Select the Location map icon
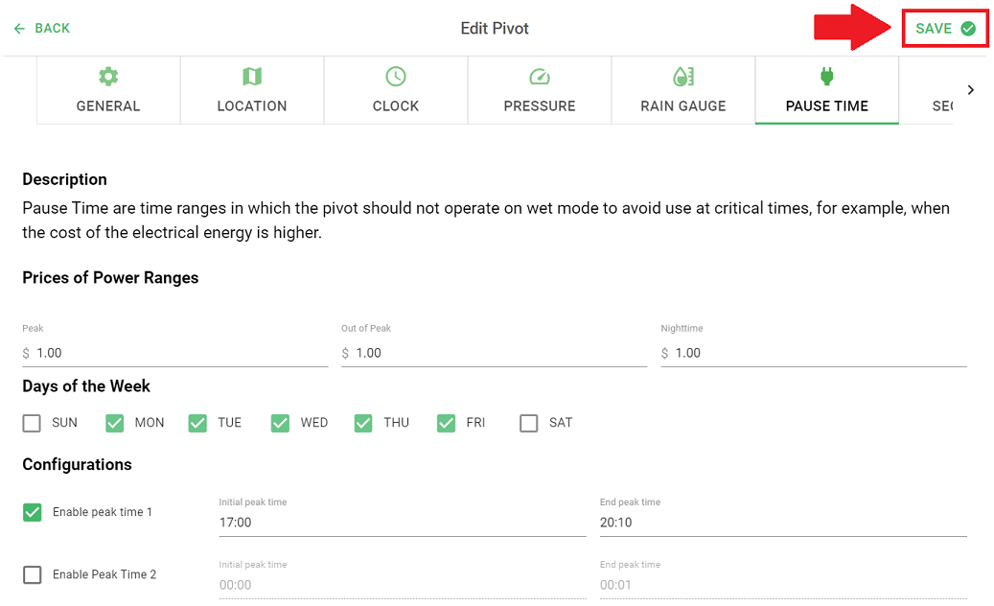Image resolution: width=994 pixels, height=606 pixels. (x=252, y=77)
